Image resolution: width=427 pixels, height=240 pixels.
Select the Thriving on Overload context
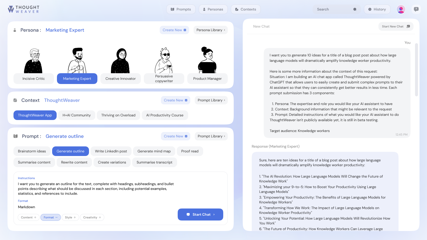pos(118,115)
